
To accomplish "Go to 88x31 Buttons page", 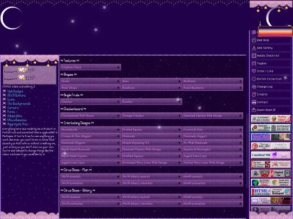I will tap(16, 95).
